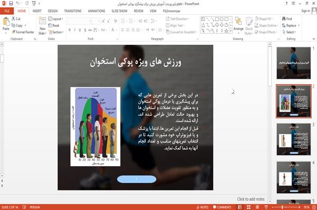Click Clear All Formatting icon
The image size is (317, 210).
pos(115,21)
